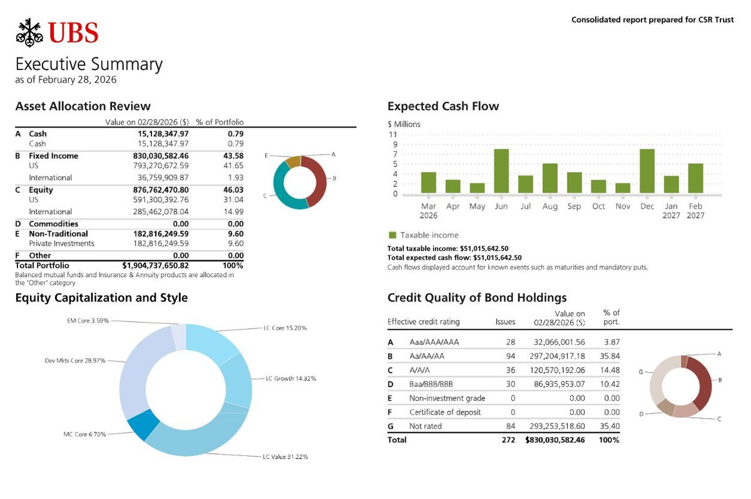Click the percentage '14.99'
751x499 pixels.
pos(235,211)
